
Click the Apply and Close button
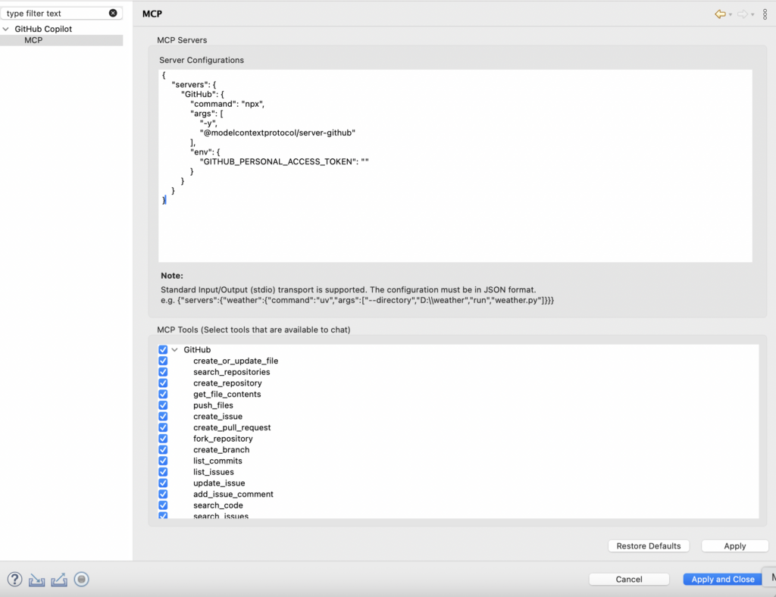pos(721,579)
